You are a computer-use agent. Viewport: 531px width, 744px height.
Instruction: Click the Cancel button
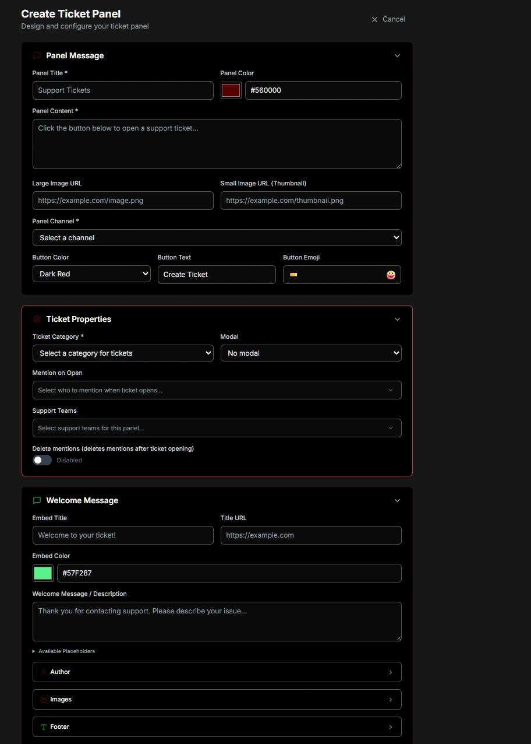[388, 19]
